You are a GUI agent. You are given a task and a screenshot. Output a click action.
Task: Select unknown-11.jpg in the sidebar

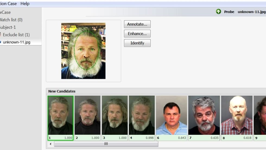pos(16,42)
